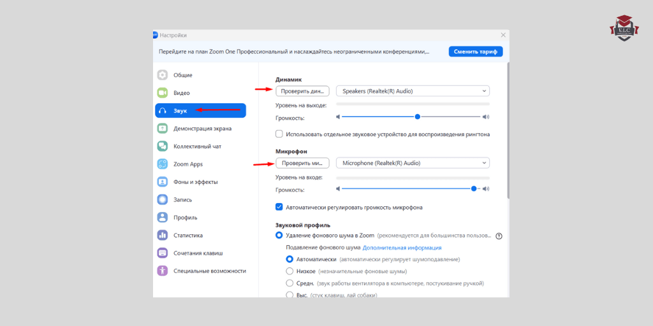This screenshot has width=653, height=326.
Task: Click the Zoom Apps icon
Action: click(x=163, y=164)
